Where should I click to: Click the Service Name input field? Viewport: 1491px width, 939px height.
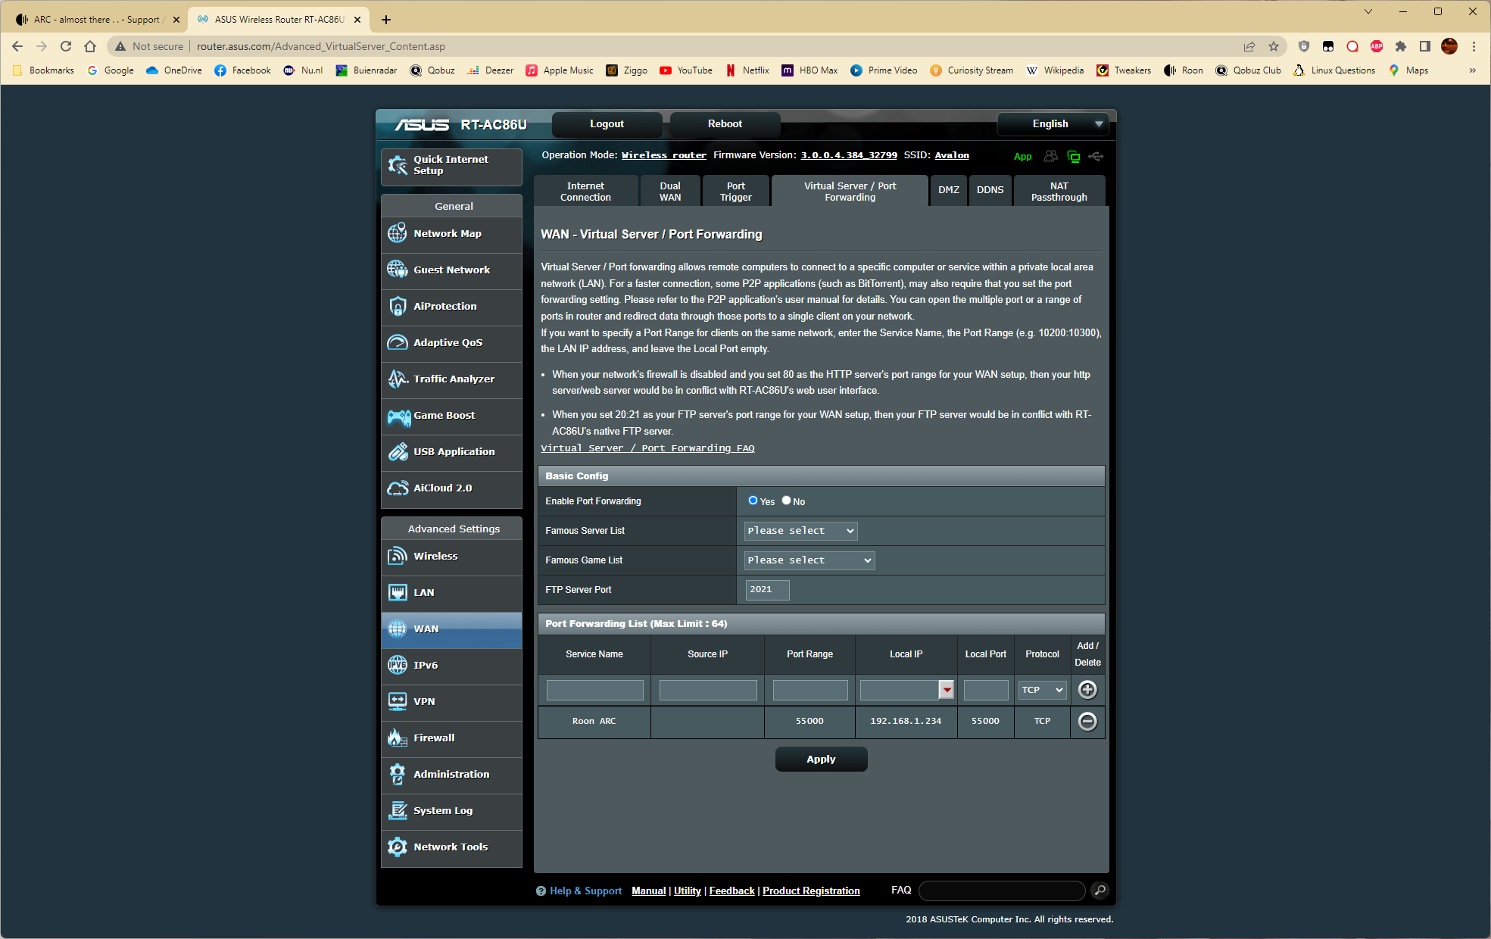point(594,690)
